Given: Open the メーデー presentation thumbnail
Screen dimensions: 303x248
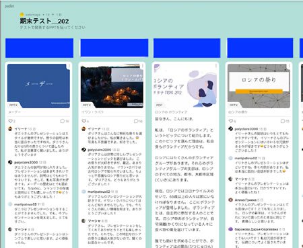Looking at the screenshot, I should [x=38, y=86].
